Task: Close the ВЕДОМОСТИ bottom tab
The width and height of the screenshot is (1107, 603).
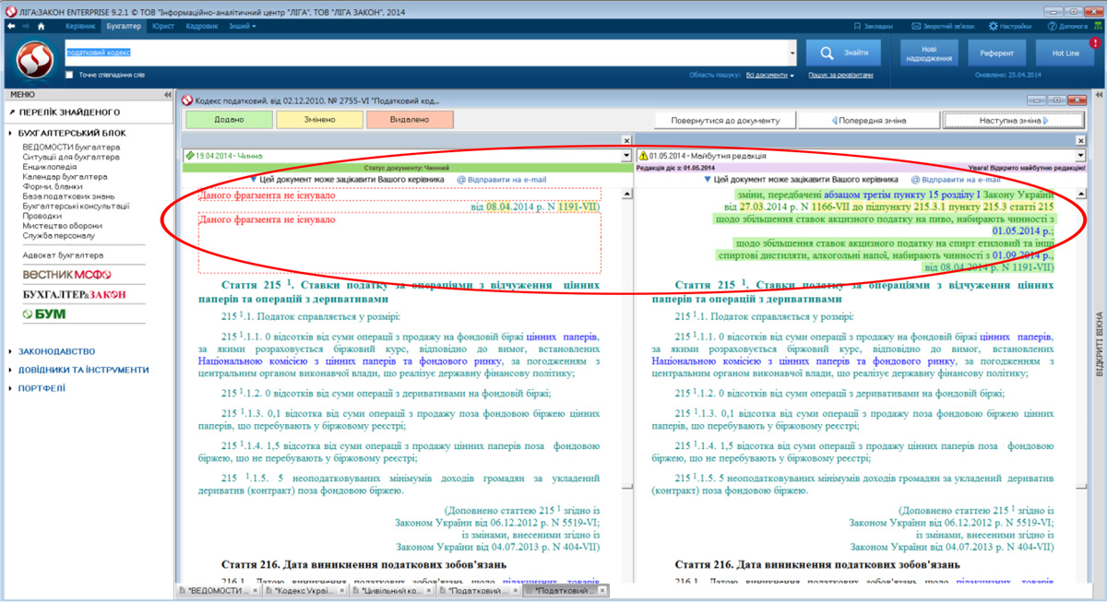Action: coord(255,590)
